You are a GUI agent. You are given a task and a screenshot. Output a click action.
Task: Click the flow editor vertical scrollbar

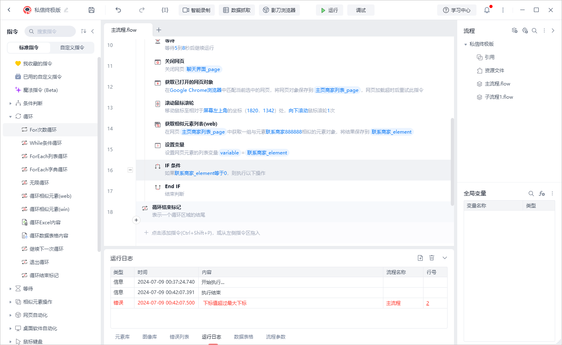(x=452, y=160)
